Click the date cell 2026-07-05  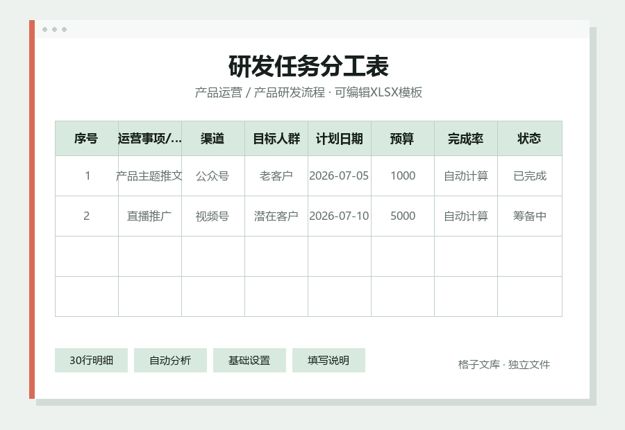339,175
